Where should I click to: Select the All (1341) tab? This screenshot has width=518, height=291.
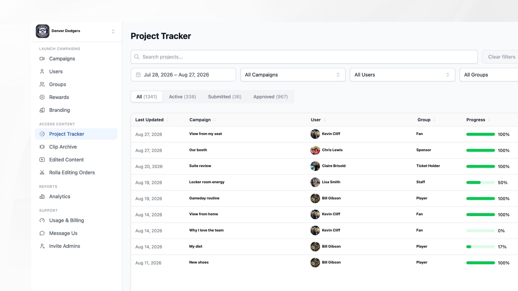146,97
